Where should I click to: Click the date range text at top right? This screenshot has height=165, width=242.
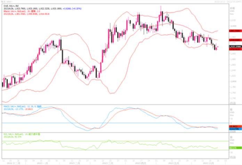coord(225,2)
